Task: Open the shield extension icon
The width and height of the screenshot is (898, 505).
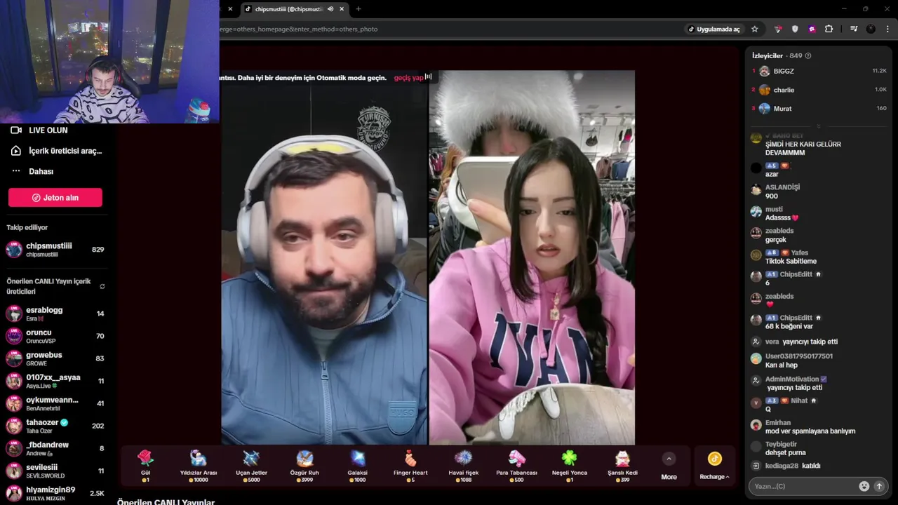Action: click(795, 29)
